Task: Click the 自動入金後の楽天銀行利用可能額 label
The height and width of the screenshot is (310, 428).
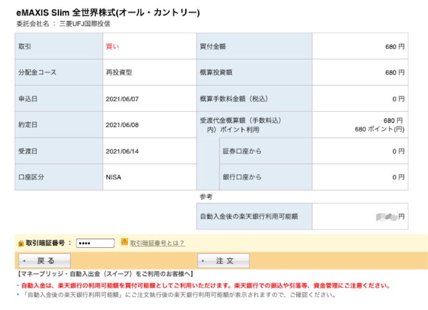Action: pyautogui.click(x=249, y=217)
